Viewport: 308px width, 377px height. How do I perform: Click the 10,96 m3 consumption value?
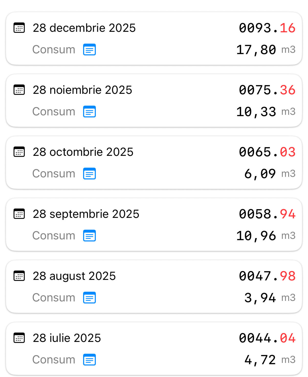coord(266,236)
